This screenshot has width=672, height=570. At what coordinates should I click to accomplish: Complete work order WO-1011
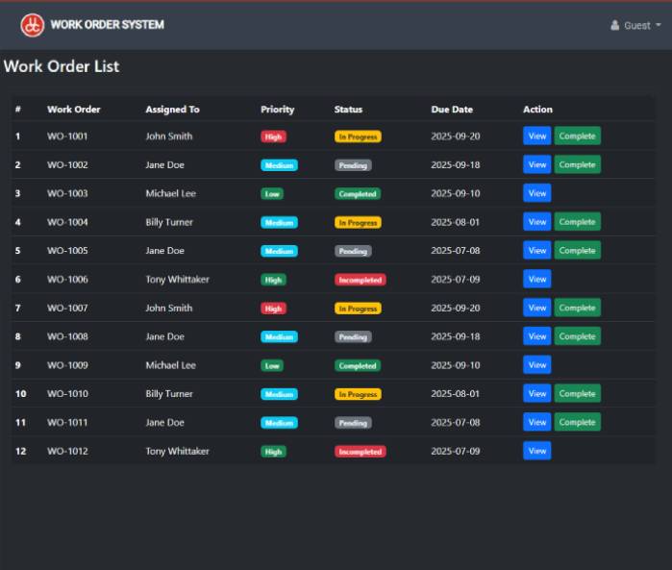(x=577, y=422)
